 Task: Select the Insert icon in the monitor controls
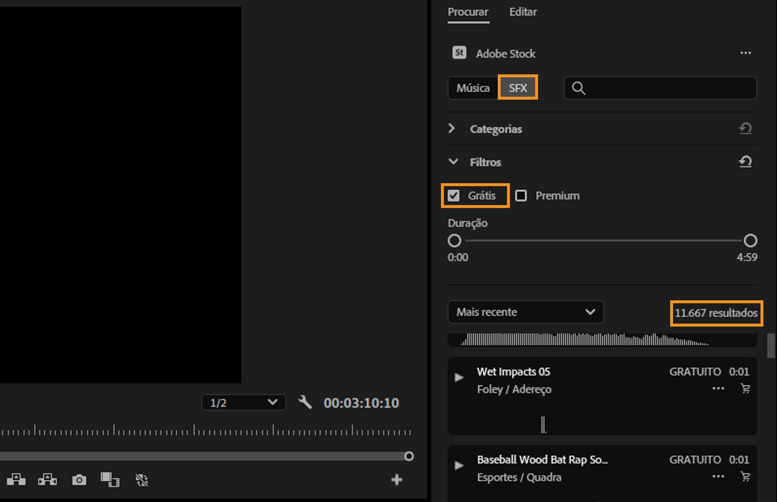click(17, 480)
